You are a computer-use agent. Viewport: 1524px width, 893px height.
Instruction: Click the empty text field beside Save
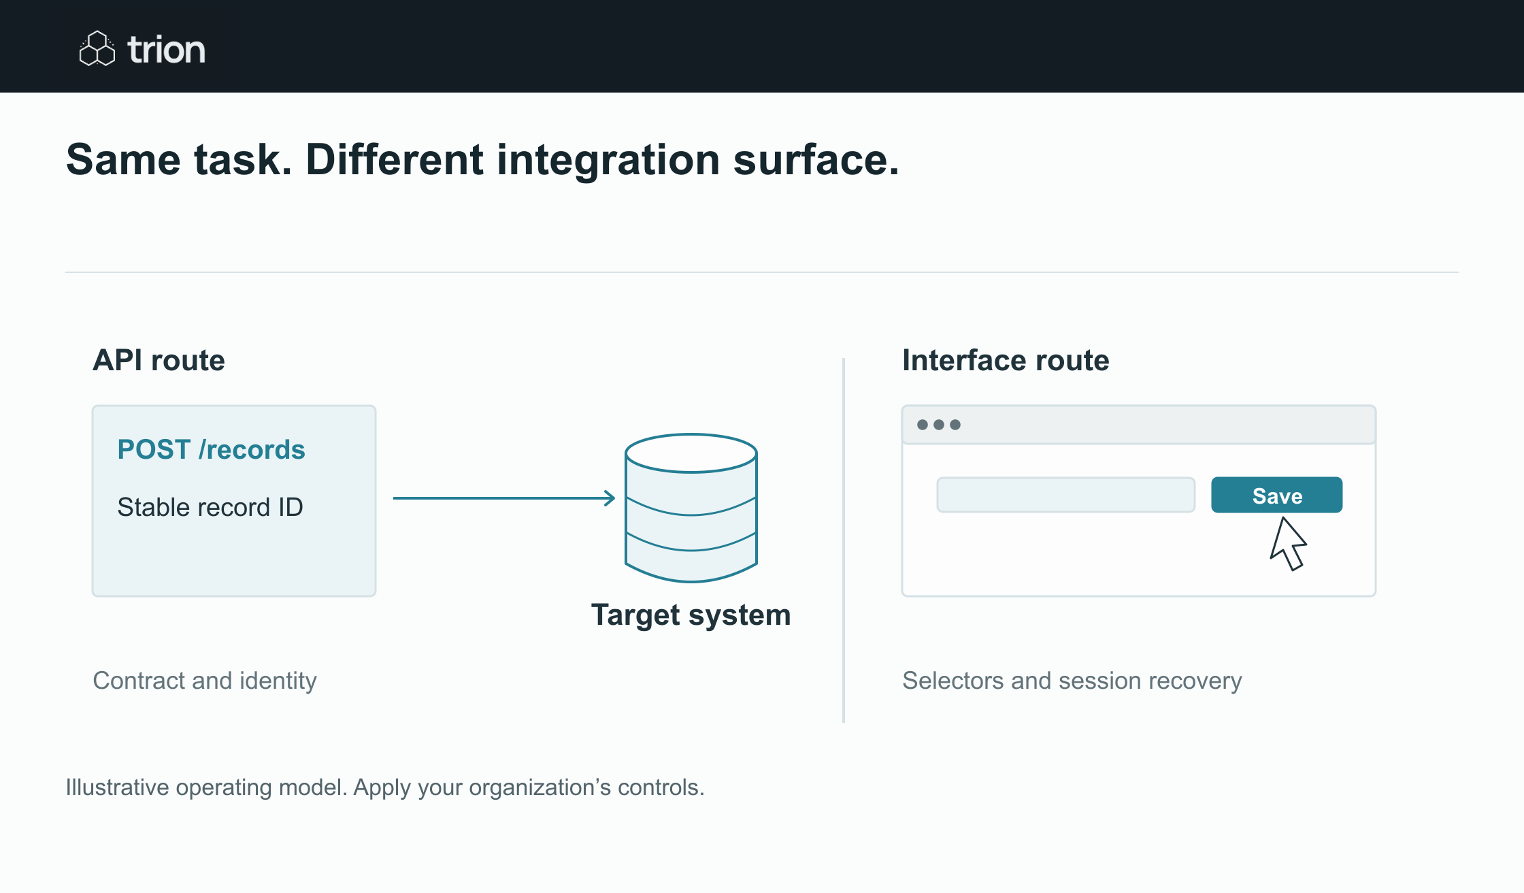pyautogui.click(x=1065, y=495)
